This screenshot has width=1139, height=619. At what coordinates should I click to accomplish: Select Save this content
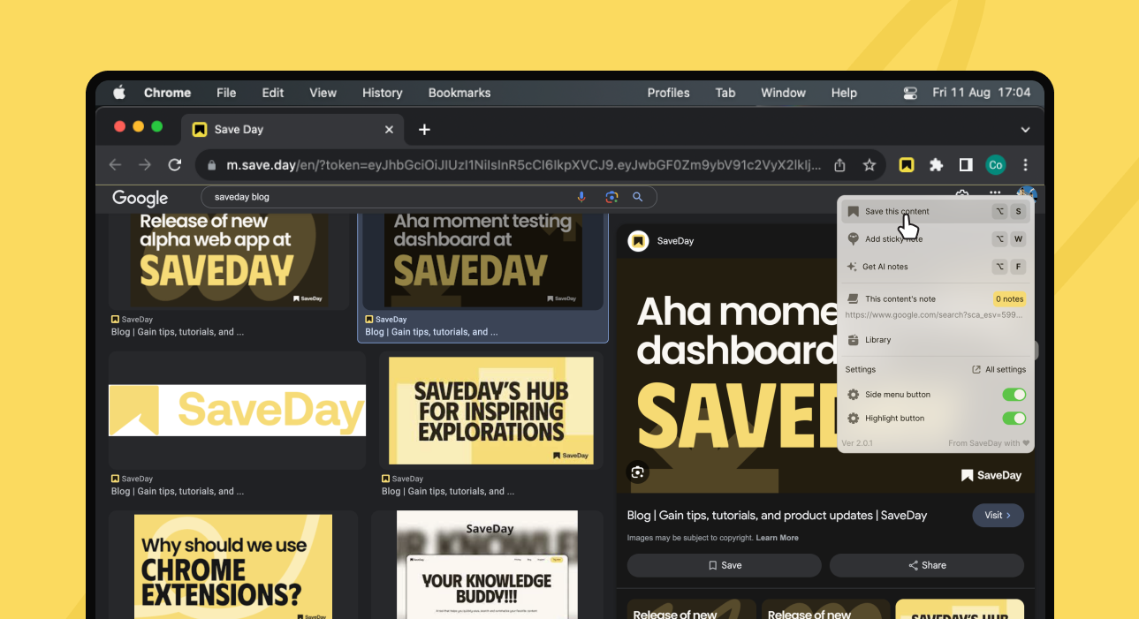point(936,212)
